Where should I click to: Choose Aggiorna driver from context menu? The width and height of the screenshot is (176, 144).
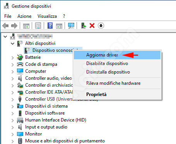pos(117,55)
